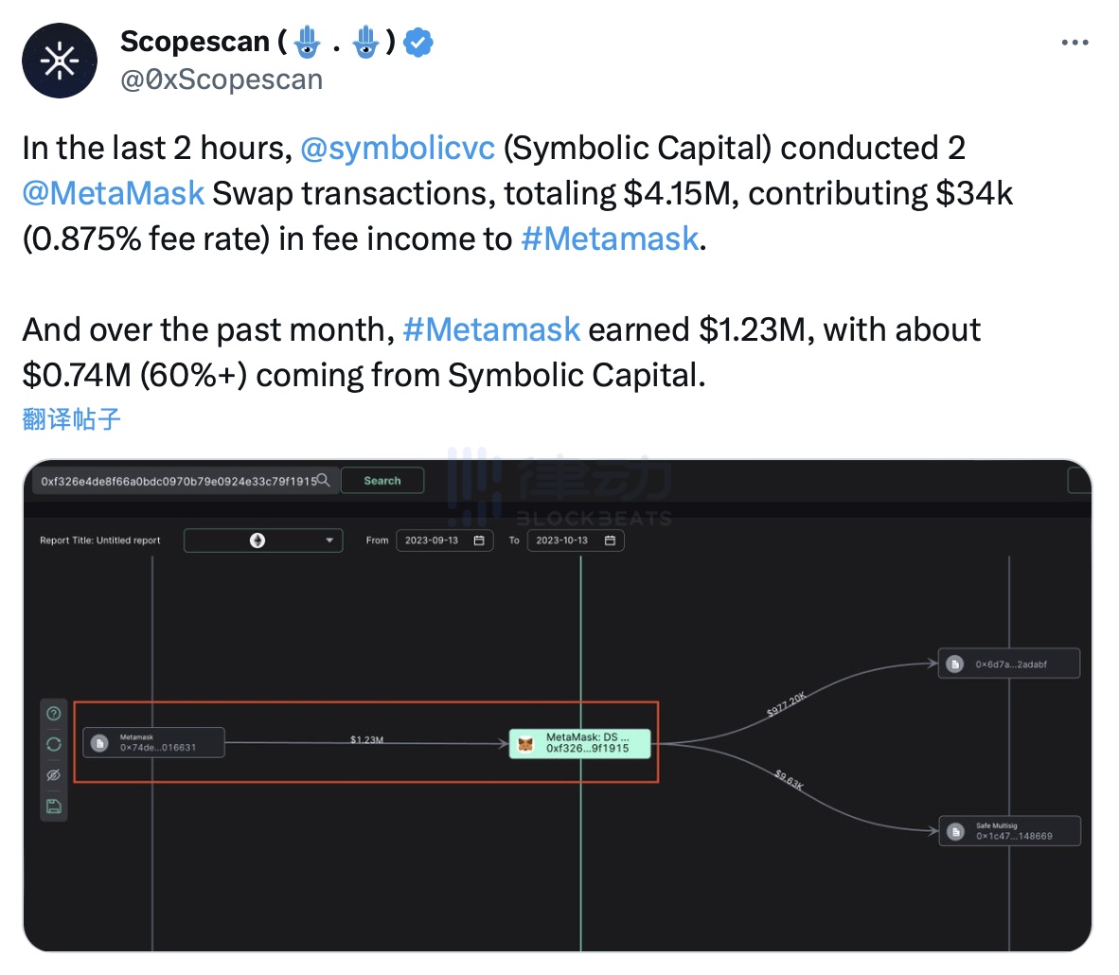The width and height of the screenshot is (1119, 975).
Task: Click the verified blue badge
Action: click(x=419, y=42)
